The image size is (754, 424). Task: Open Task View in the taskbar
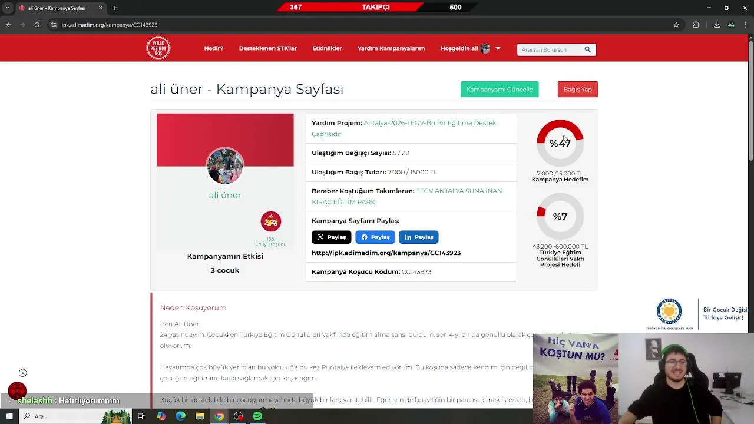coord(141,416)
